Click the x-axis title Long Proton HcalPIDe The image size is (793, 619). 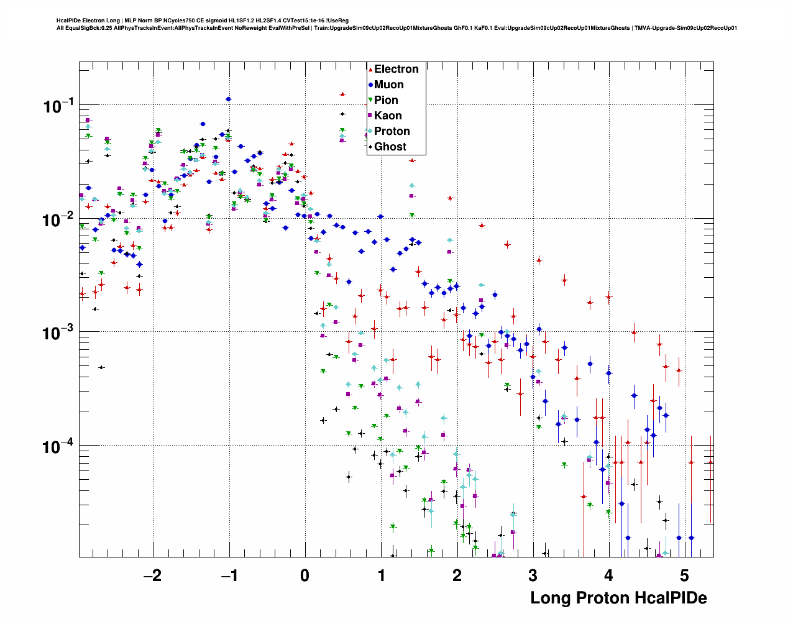pos(618,598)
